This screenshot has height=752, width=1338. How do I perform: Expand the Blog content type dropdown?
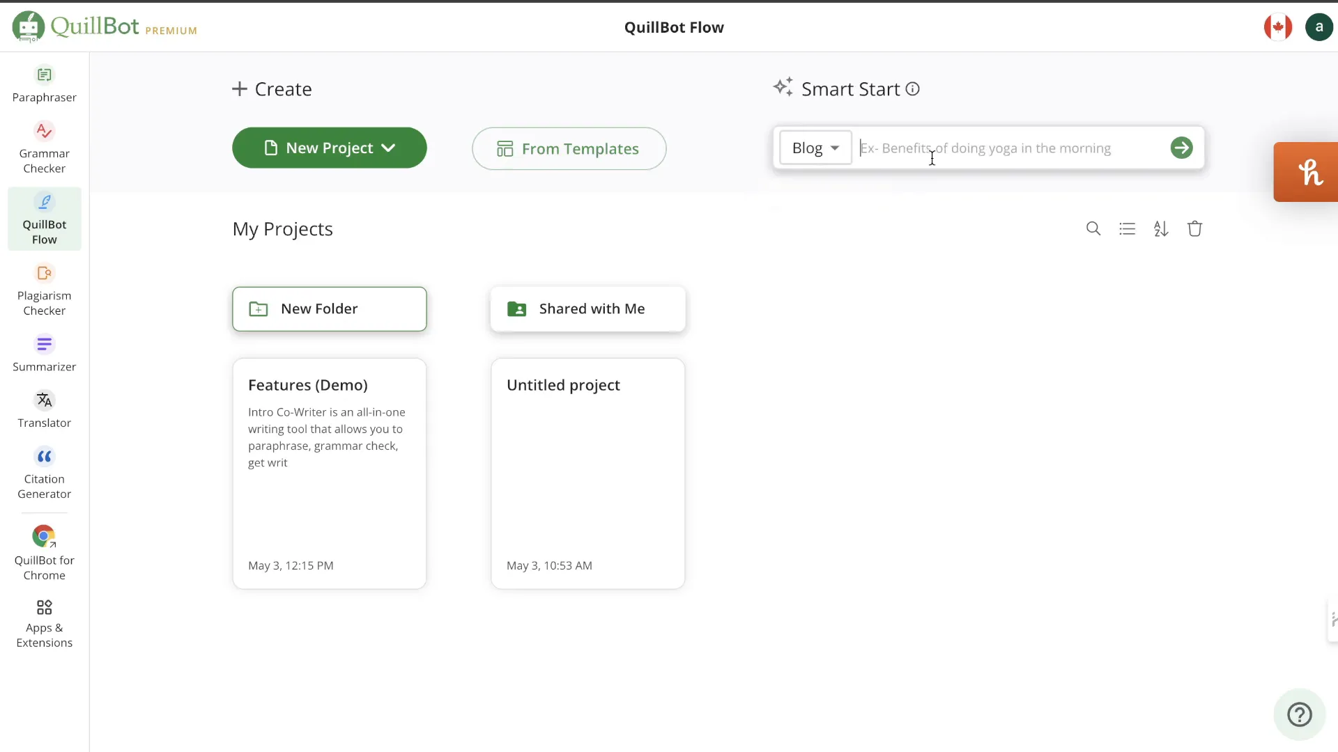(814, 148)
